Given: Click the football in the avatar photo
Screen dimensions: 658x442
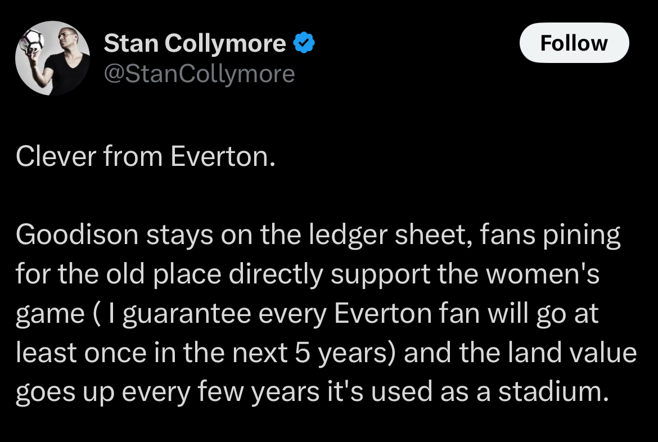Looking at the screenshot, I should (31, 40).
